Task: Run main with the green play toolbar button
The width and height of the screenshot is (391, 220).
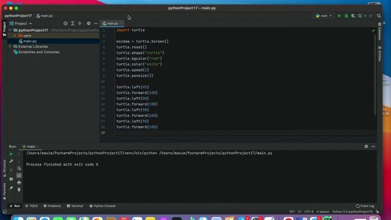Action: [x=339, y=16]
